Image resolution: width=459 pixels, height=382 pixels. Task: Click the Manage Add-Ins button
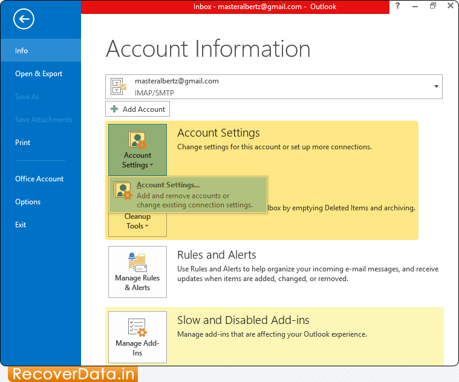click(x=138, y=337)
